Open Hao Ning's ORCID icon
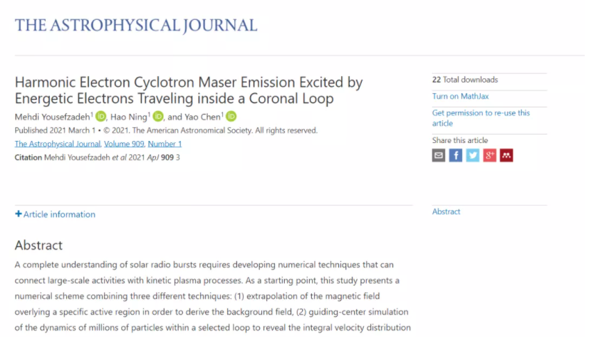 pos(157,117)
